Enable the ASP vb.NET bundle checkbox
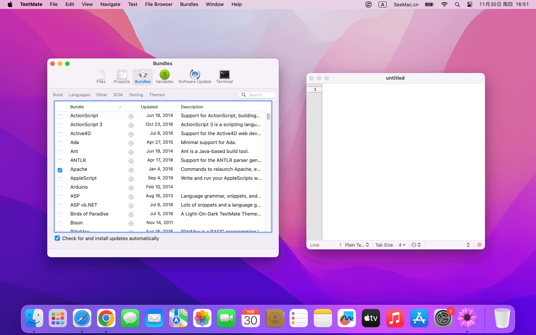 pyautogui.click(x=60, y=206)
